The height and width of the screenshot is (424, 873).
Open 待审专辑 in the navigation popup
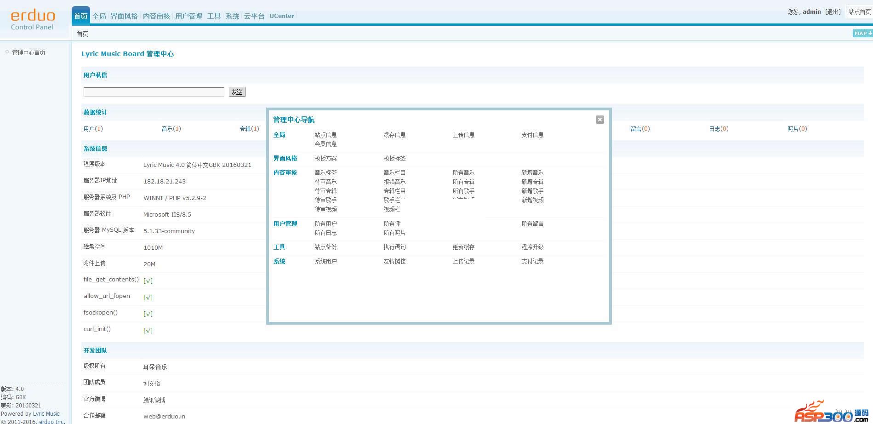coord(325,191)
